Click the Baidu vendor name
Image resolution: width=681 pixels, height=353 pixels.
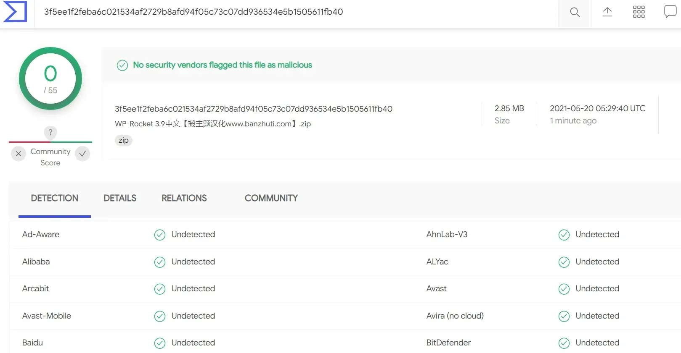click(33, 343)
